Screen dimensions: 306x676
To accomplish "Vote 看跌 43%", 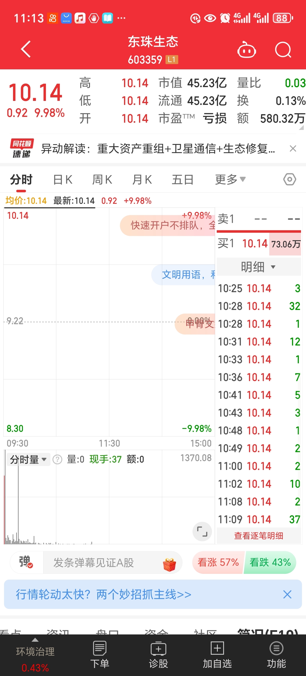I will (270, 562).
